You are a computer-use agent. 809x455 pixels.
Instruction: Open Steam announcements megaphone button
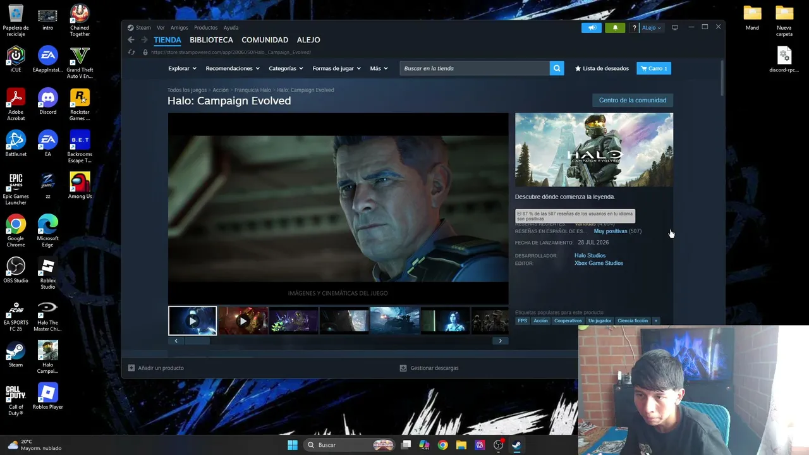click(592, 28)
